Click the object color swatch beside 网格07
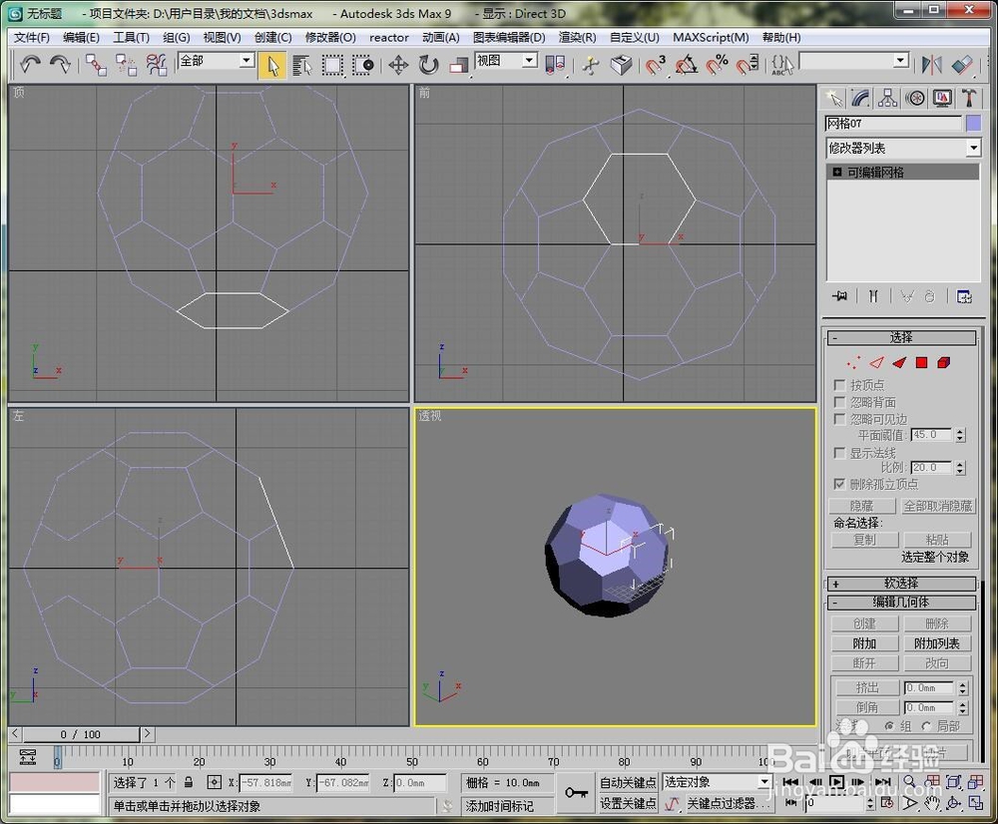Viewport: 998px width, 824px height. tap(973, 124)
